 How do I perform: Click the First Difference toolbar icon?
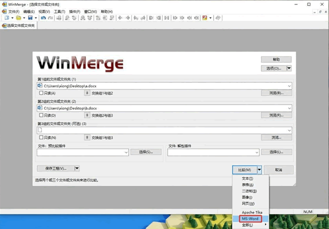pyautogui.click(x=98, y=18)
